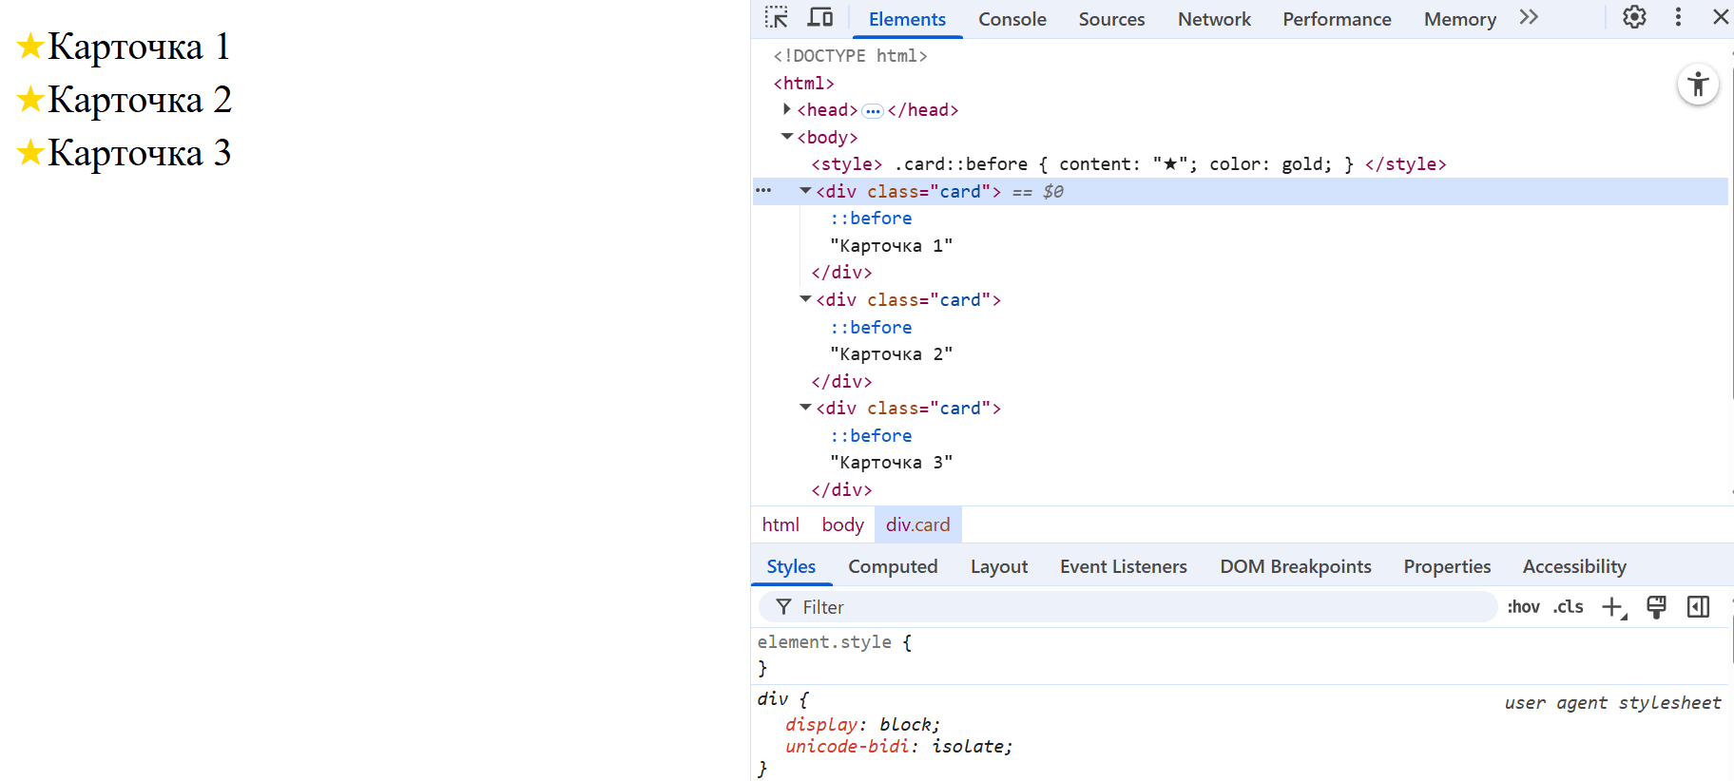Viewport: 1734px width, 781px height.
Task: Collapse the div containing "Карточка 3"
Action: pos(806,408)
